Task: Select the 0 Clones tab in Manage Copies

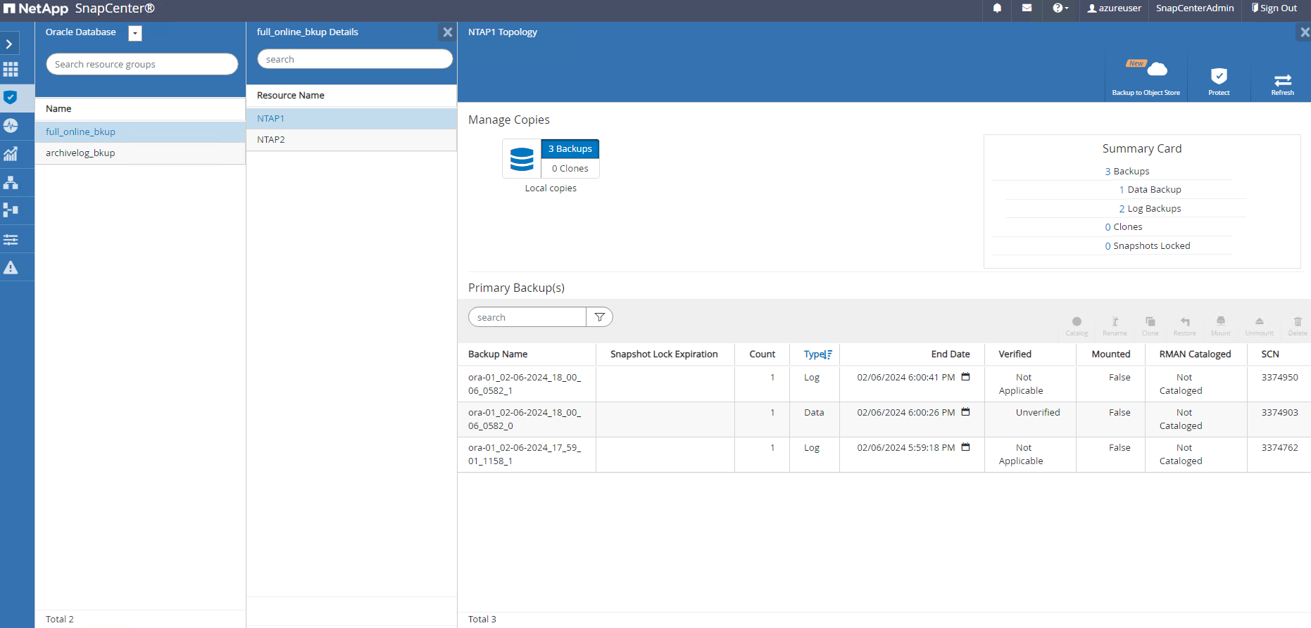Action: coord(570,169)
